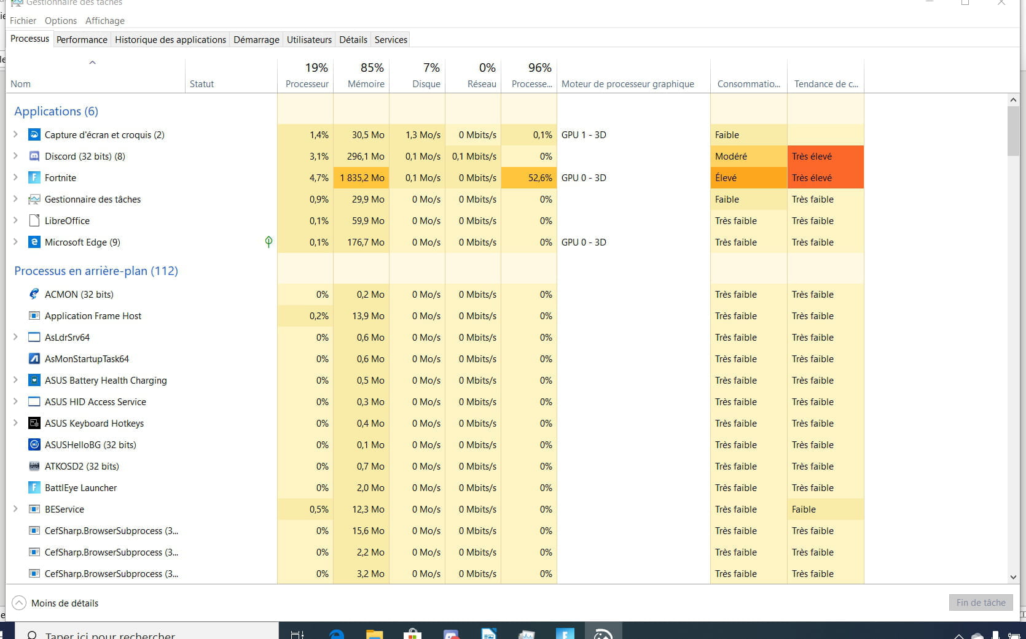Click the sort arrow above the Nom column
This screenshot has height=639, width=1026.
pos(92,63)
